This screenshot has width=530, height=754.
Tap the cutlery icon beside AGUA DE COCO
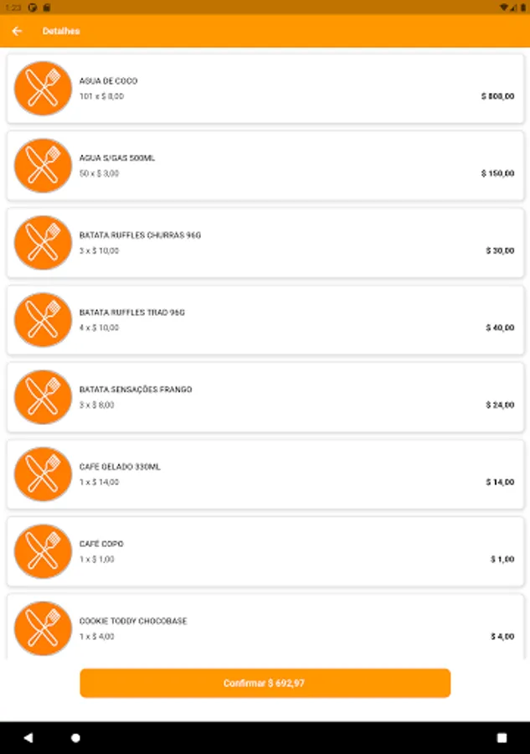pos(43,88)
